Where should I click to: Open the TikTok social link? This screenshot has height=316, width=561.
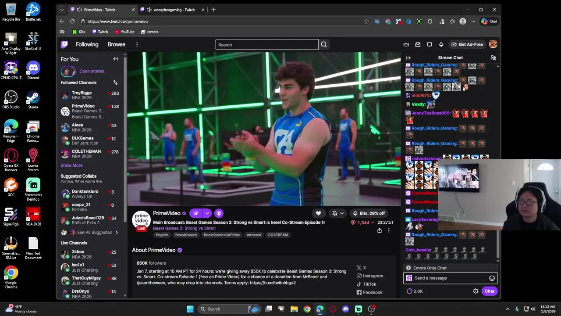click(x=366, y=284)
